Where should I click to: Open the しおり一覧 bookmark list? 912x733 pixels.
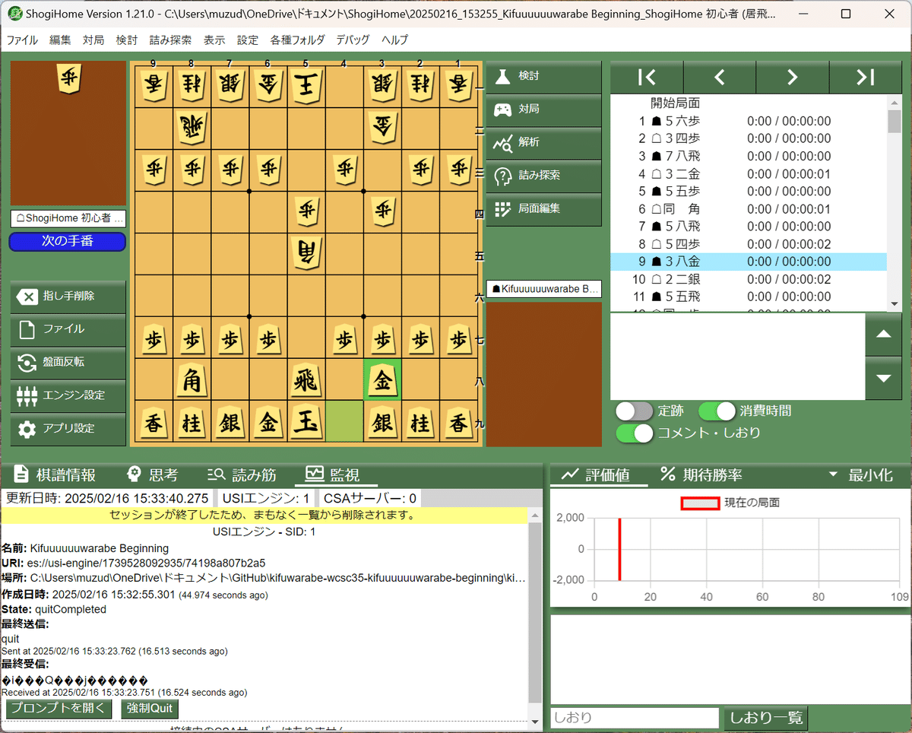(x=765, y=718)
